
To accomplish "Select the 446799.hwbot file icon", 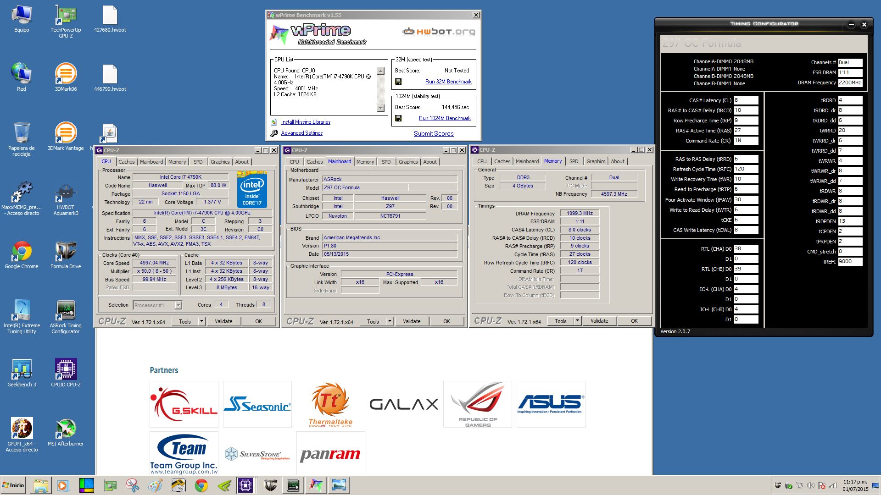I will coord(110,78).
